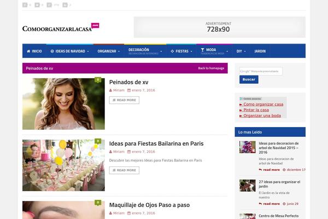Click the Google custom search input field
The width and height of the screenshot is (328, 219).
(261, 71)
